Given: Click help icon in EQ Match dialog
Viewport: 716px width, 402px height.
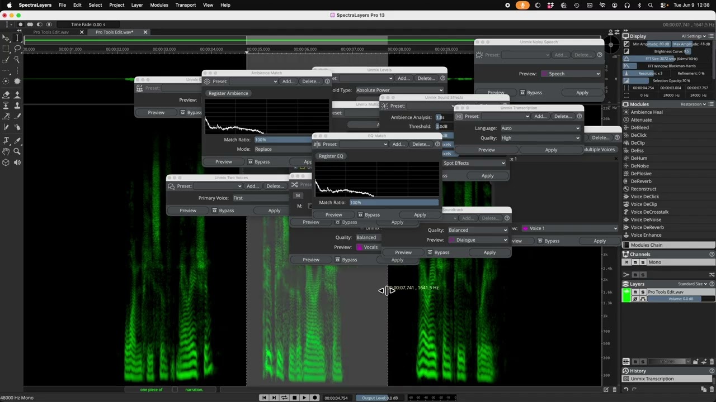Looking at the screenshot, I should tap(437, 144).
